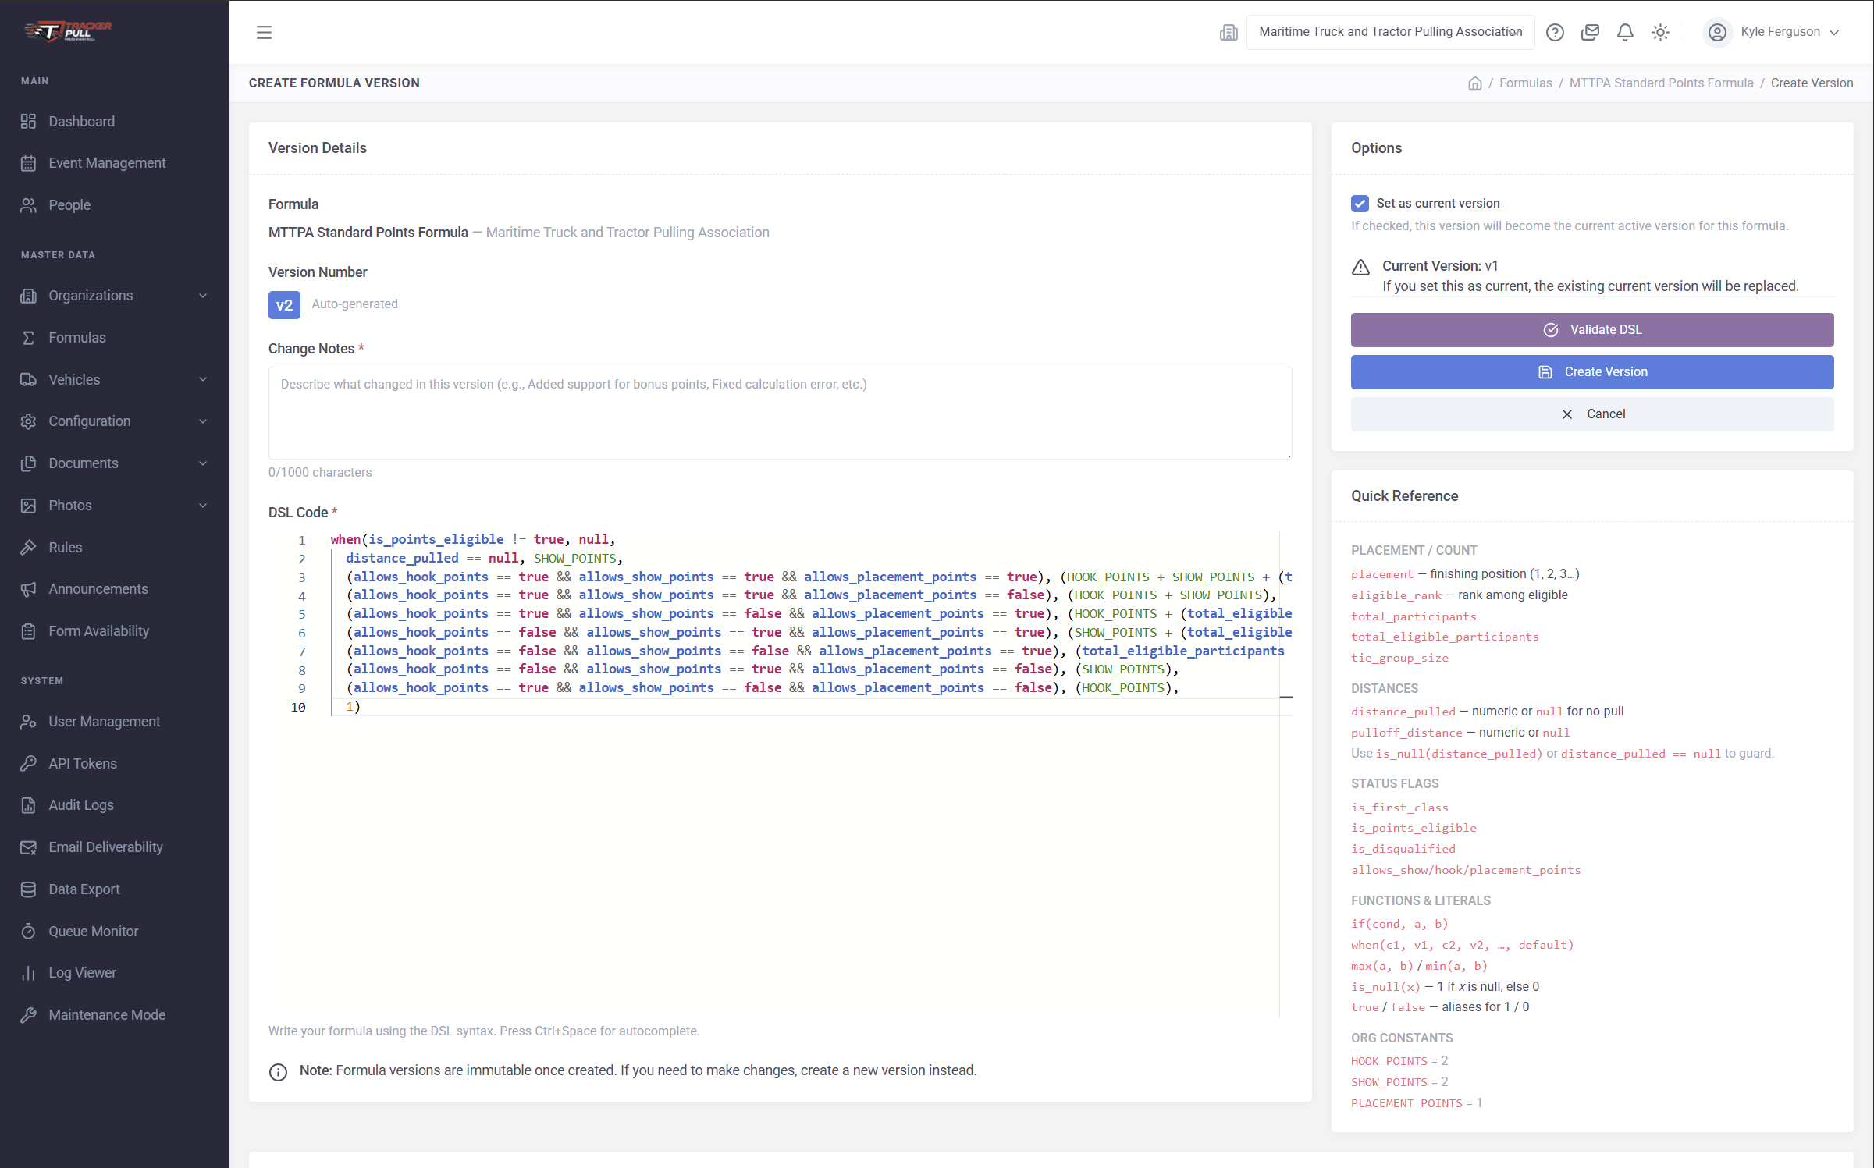
Task: Click the User Management sidebar label
Action: click(x=105, y=722)
